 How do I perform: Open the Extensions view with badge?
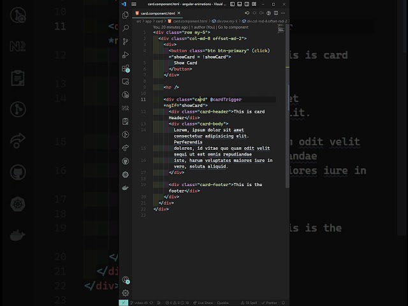(x=126, y=68)
